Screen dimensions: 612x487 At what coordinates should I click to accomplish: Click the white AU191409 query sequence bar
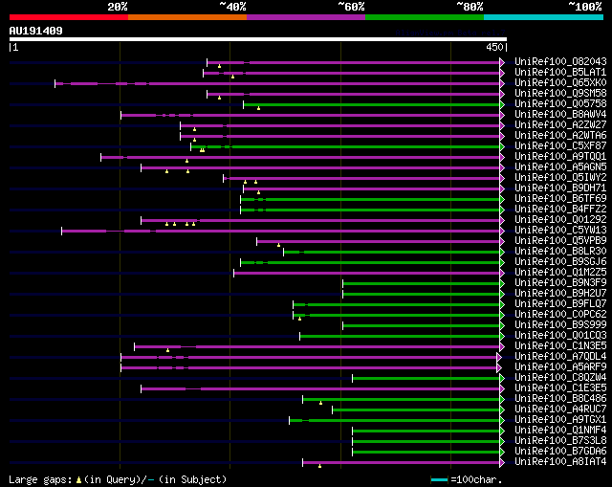pos(258,39)
